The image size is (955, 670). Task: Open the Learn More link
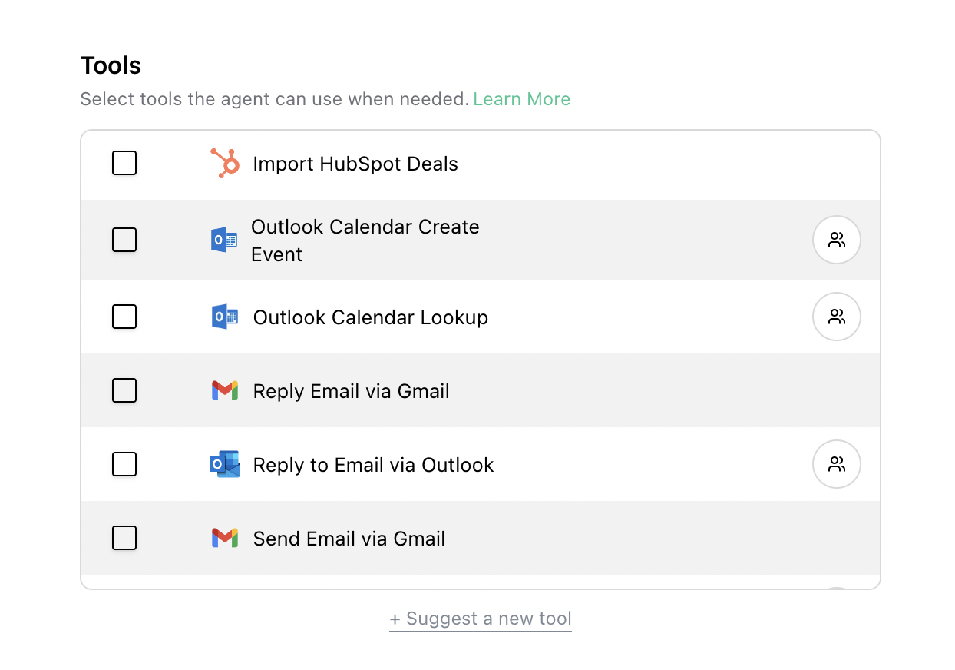521,99
